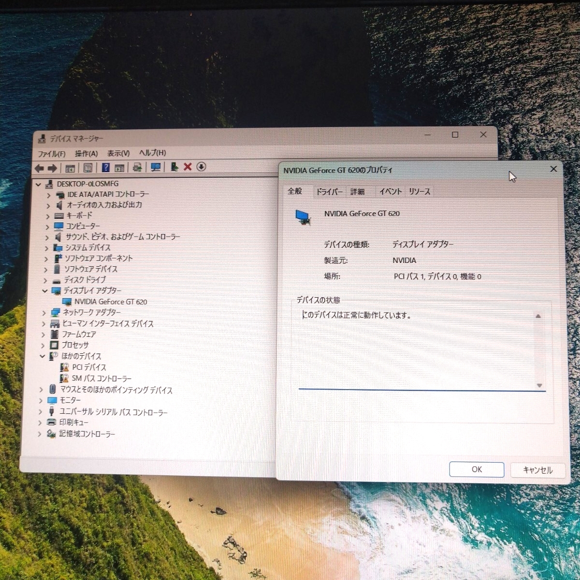
Task: Expand the キーボード tree item
Action: tap(48, 216)
